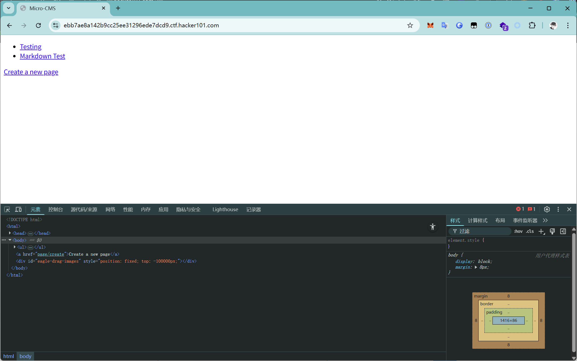Activate the element inspector picker
The width and height of the screenshot is (577, 361).
[7, 209]
